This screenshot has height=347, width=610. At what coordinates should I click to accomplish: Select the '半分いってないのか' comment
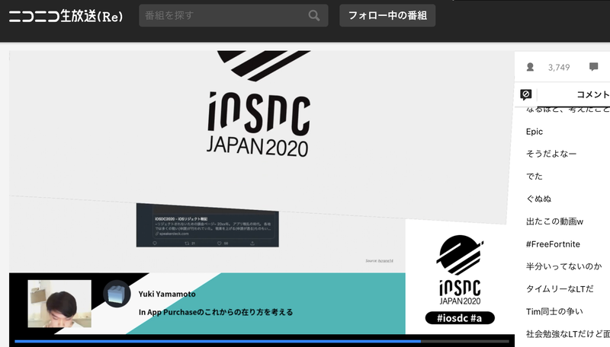pyautogui.click(x=563, y=266)
